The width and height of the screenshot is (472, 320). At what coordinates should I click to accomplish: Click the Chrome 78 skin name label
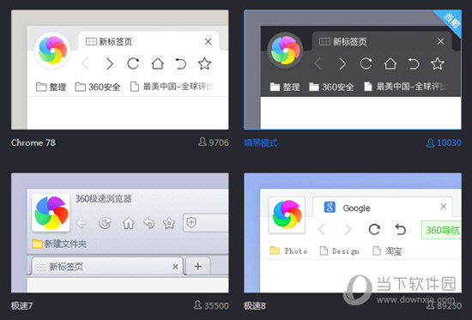click(33, 142)
